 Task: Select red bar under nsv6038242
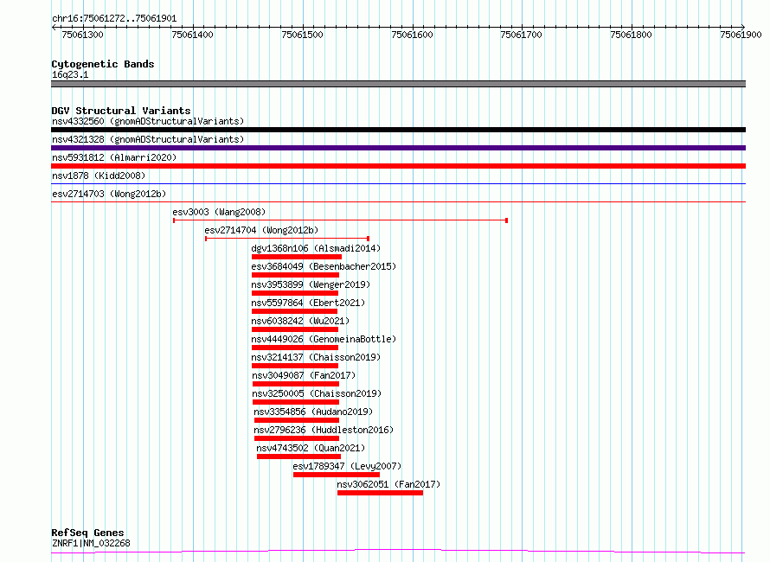[x=295, y=329]
